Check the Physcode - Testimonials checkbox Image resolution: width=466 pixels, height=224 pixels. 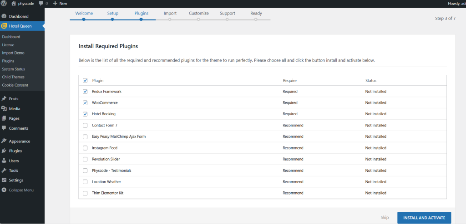click(x=85, y=170)
